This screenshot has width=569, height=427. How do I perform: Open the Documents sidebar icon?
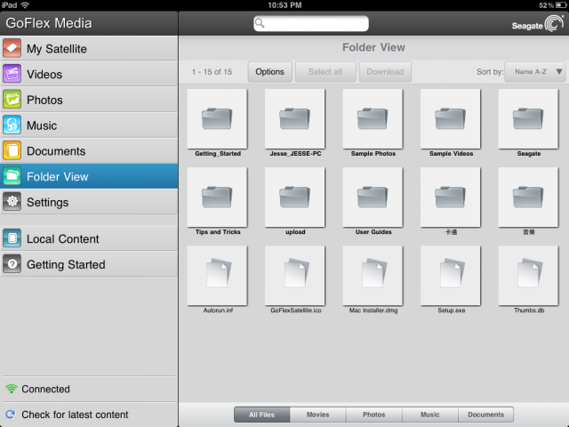click(x=12, y=150)
